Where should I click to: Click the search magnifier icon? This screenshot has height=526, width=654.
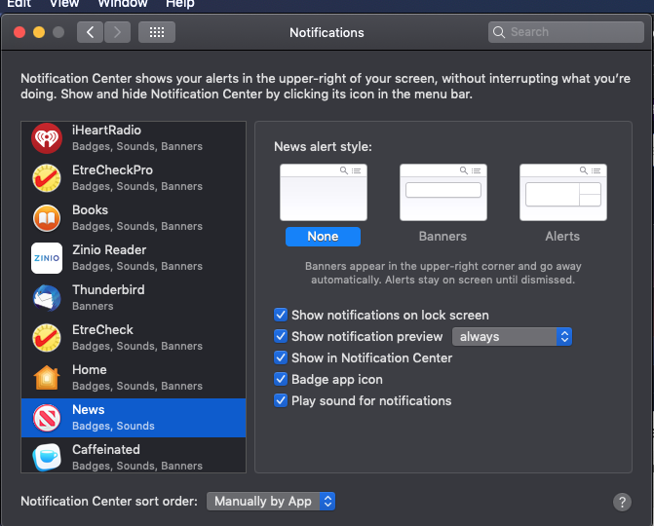499,32
